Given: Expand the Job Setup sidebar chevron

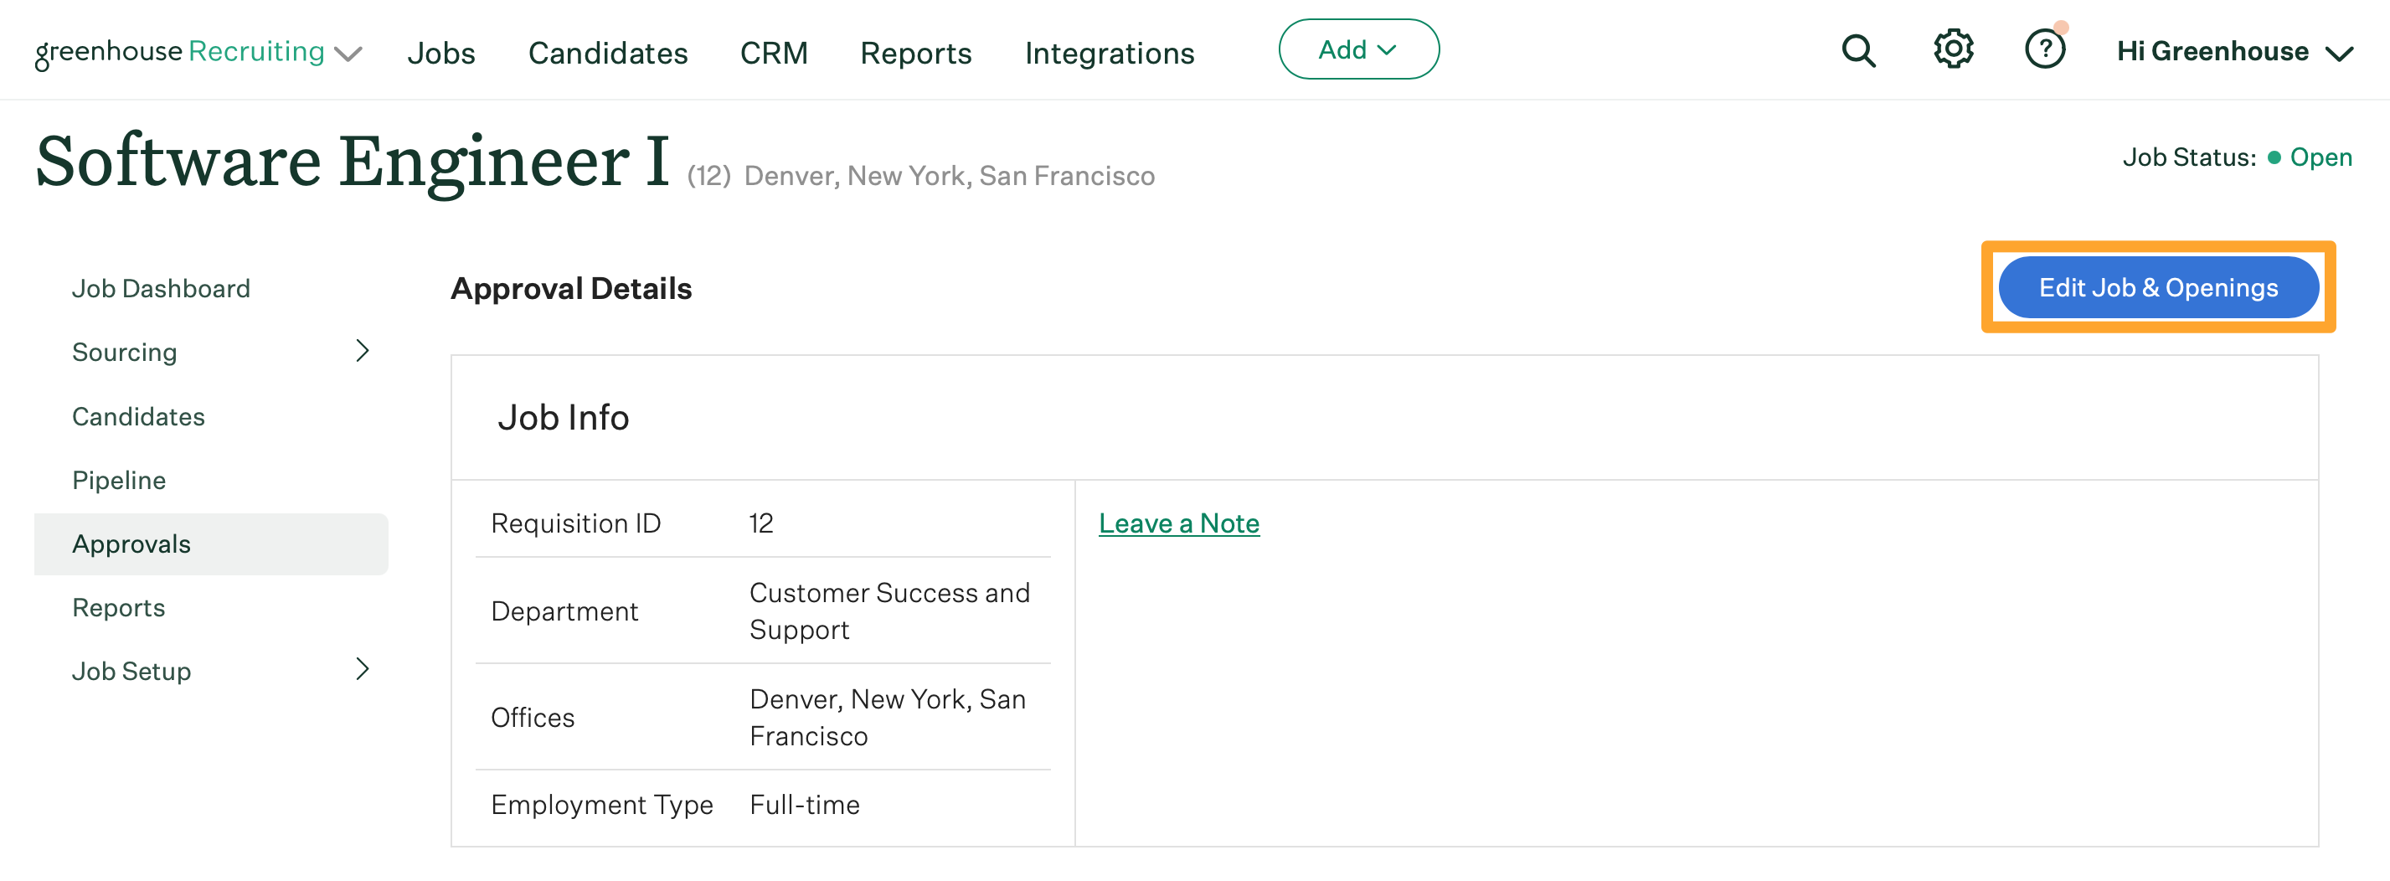Looking at the screenshot, I should pyautogui.click(x=363, y=670).
